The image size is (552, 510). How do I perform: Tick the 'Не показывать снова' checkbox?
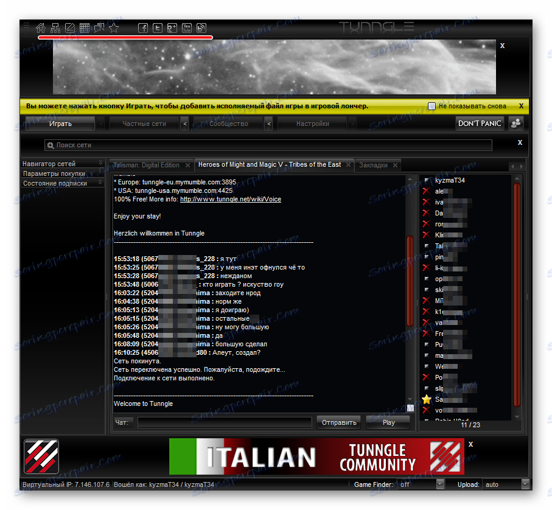point(431,106)
